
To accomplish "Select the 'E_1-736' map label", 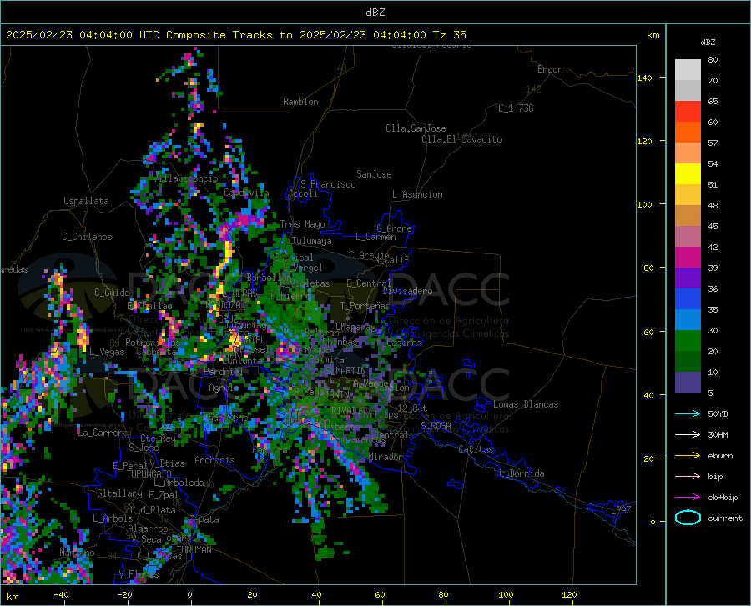I will [x=516, y=108].
